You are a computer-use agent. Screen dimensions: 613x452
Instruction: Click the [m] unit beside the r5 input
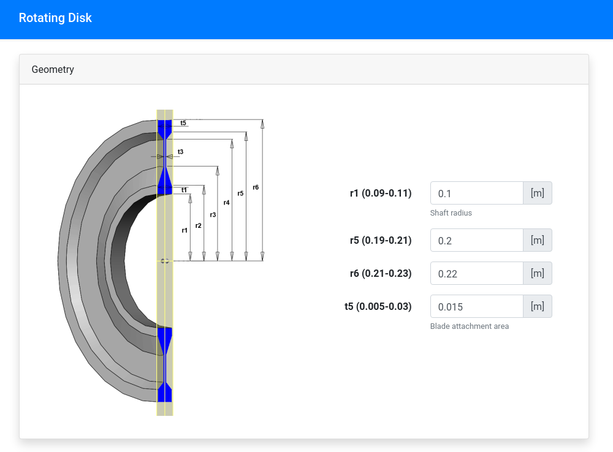coord(537,241)
